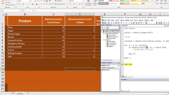Click the Fill Color bucket icon
The width and height of the screenshot is (169, 95).
click(x=32, y=4)
